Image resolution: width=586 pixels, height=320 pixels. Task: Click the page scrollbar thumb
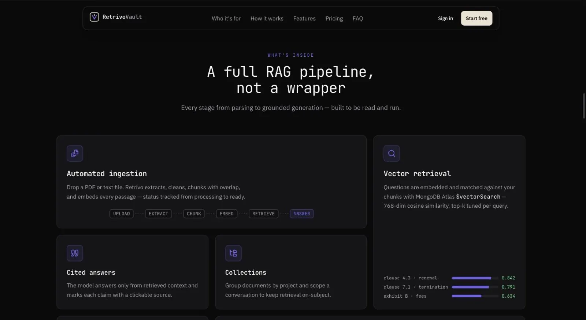[584, 106]
